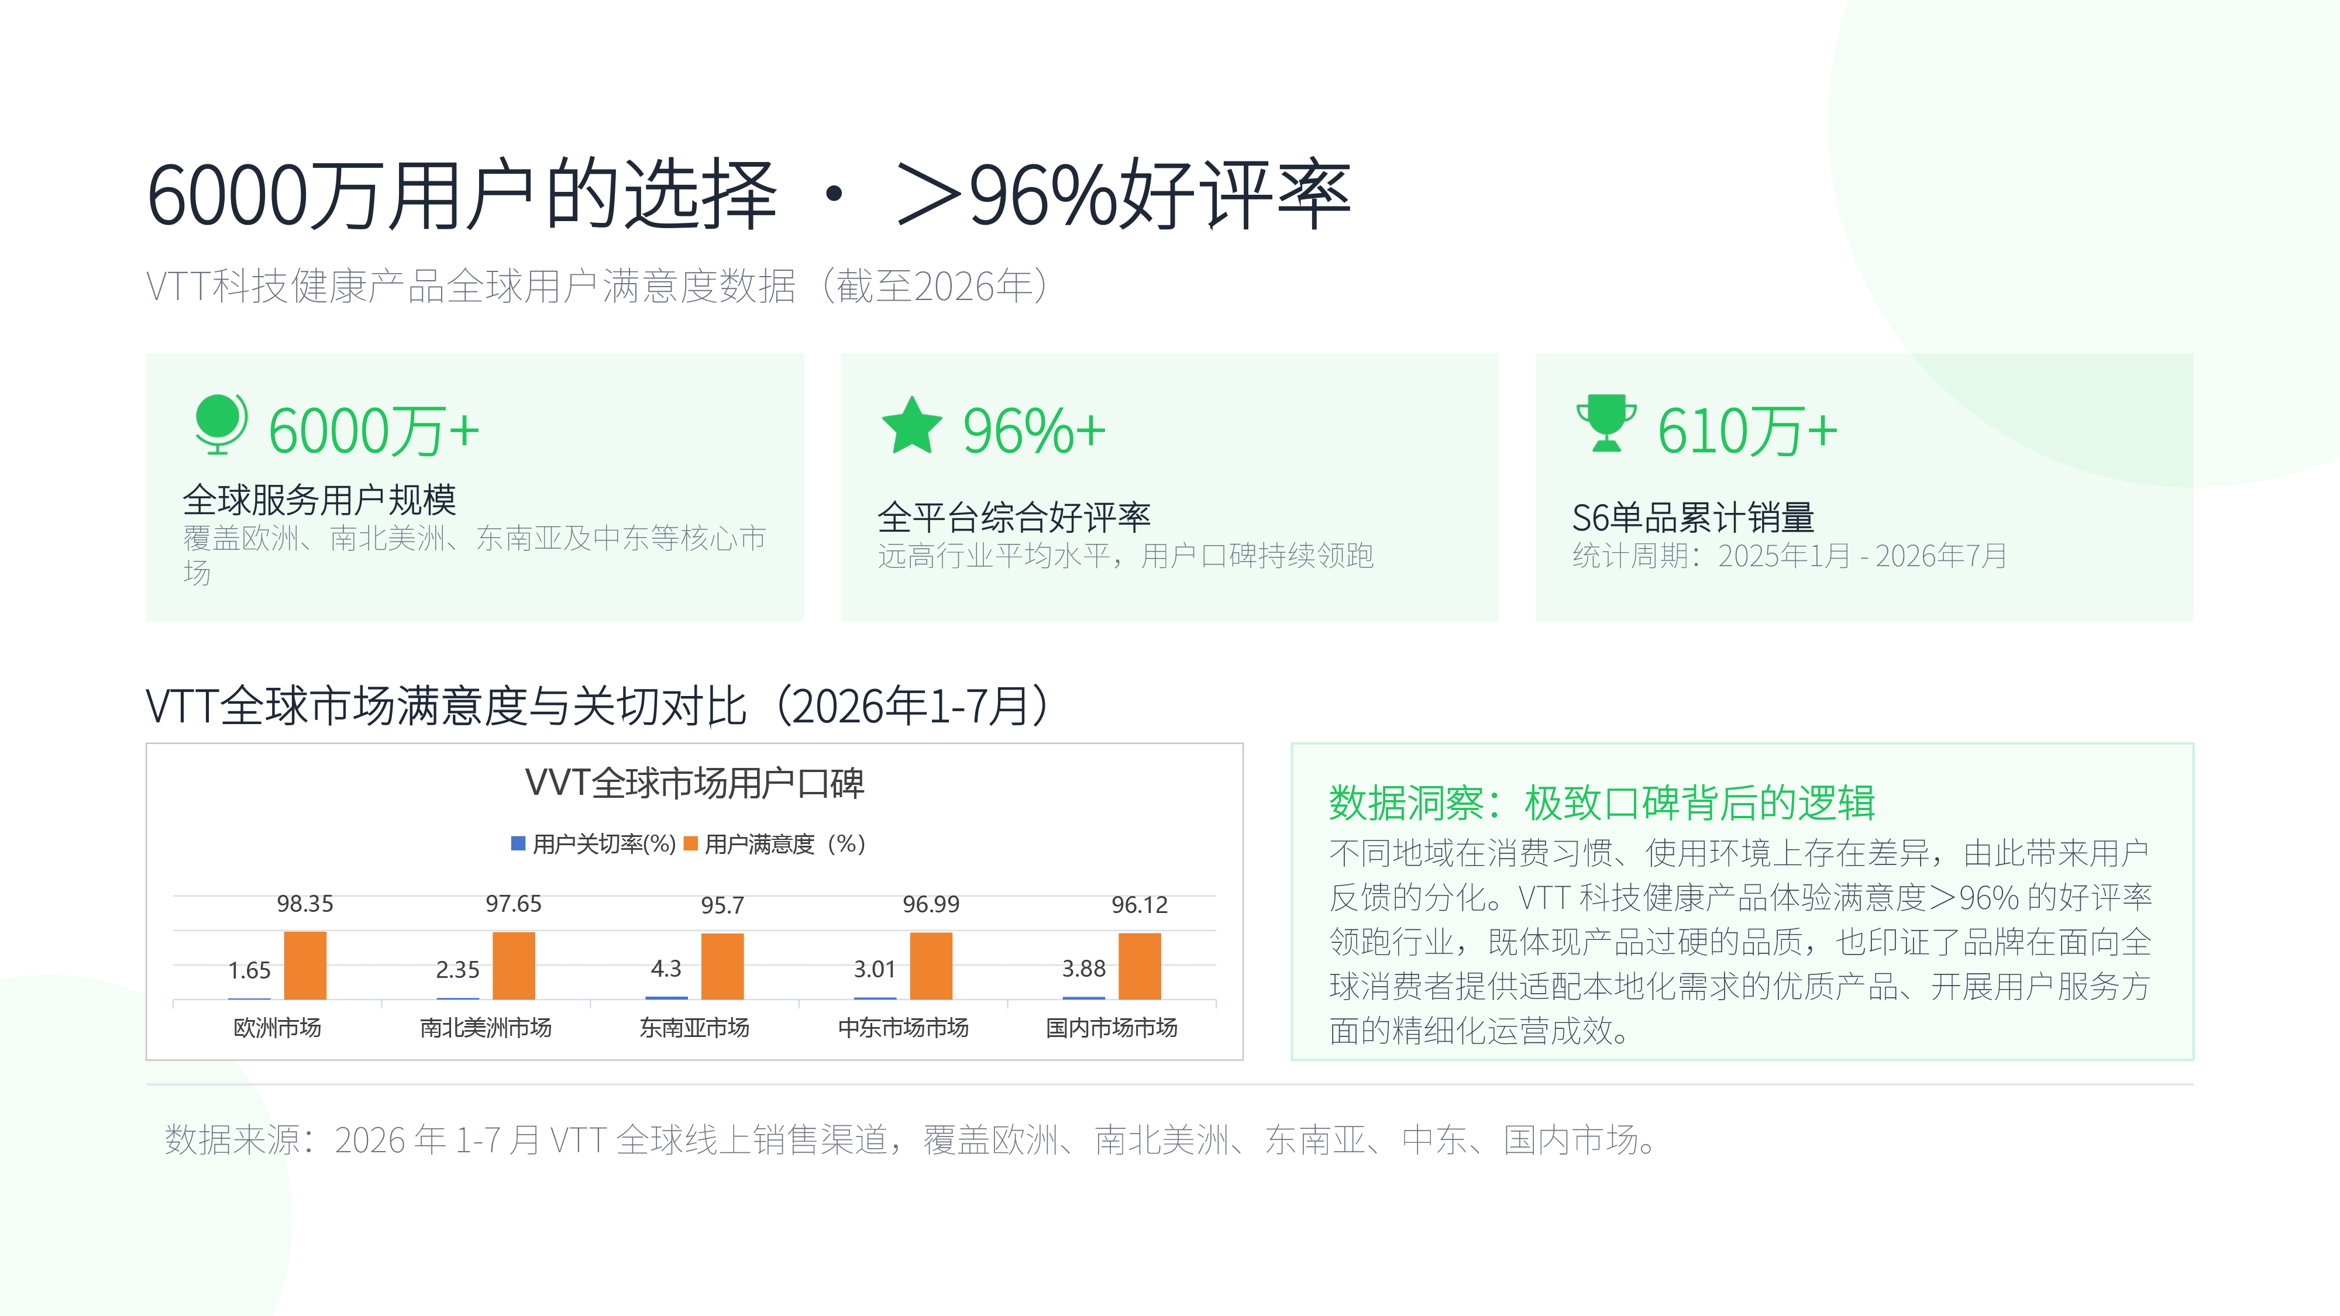This screenshot has height=1316, width=2340.
Task: Click the axis label 南北美洲市场
Action: (x=486, y=1028)
